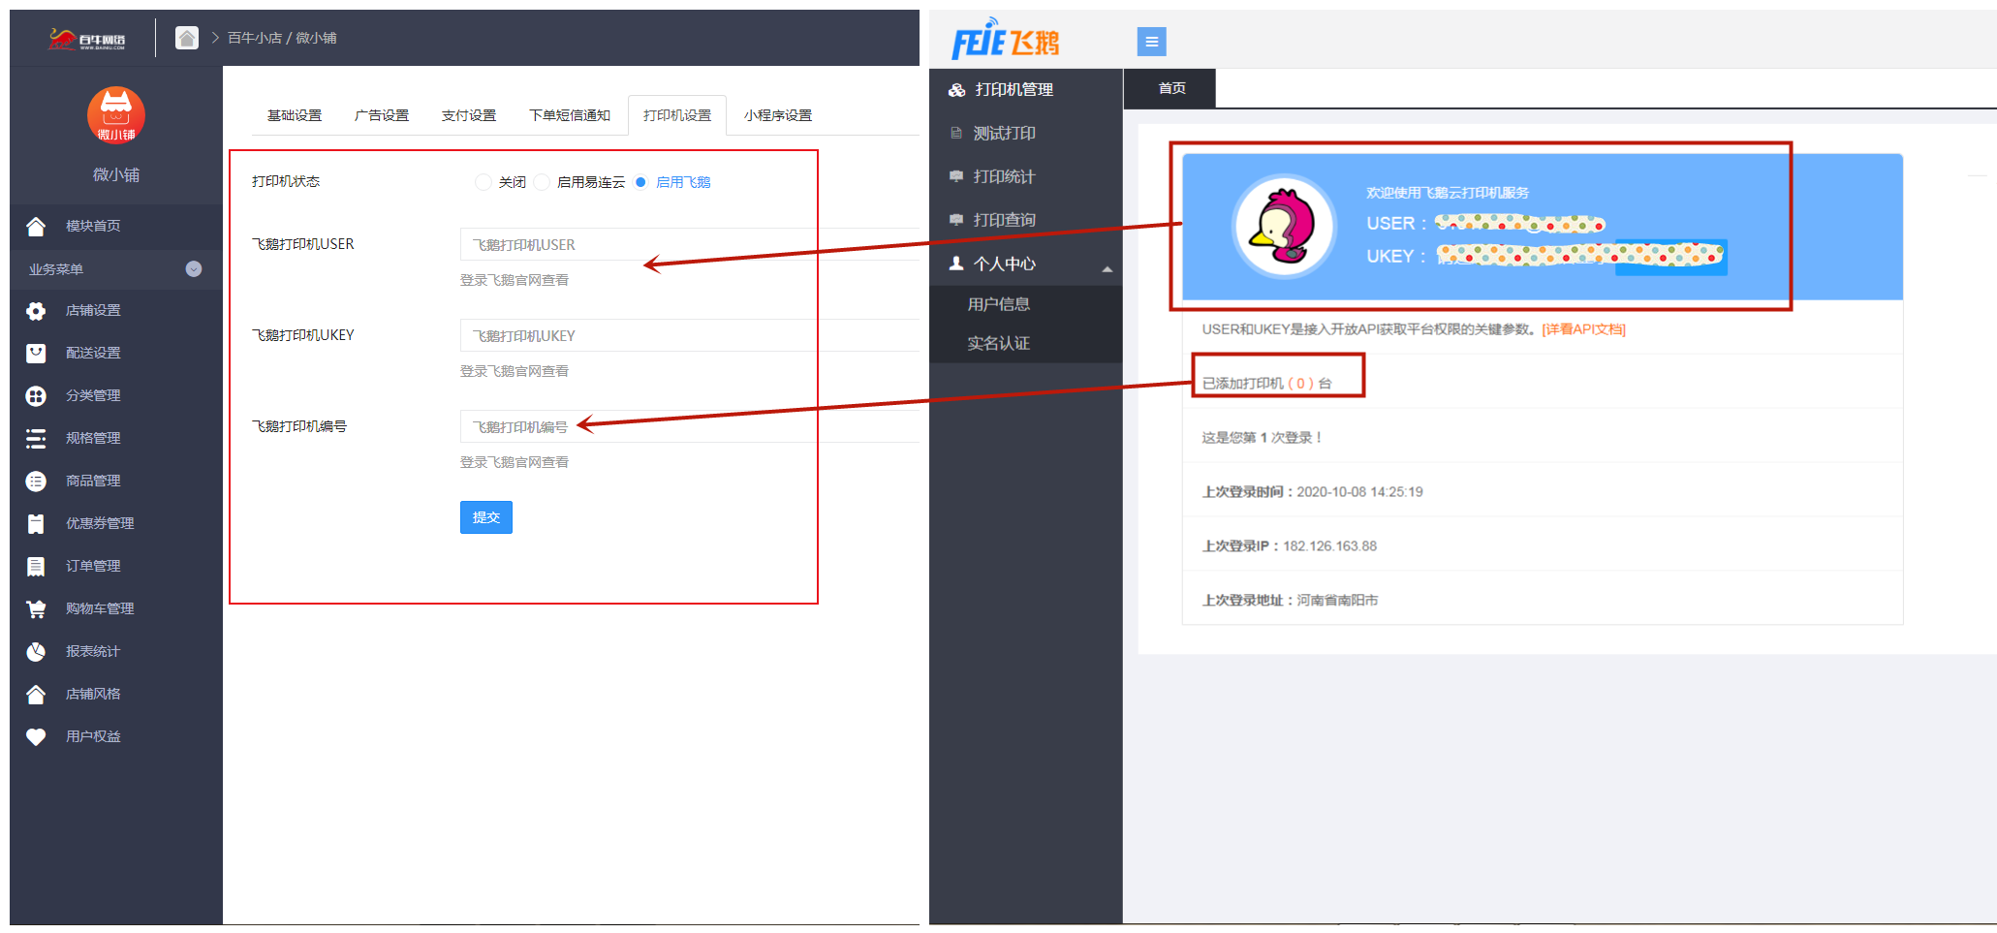Viewport: 1997px width, 933px height.
Task: Click the 已添加打印机 (0) 台 text
Action: [1267, 384]
